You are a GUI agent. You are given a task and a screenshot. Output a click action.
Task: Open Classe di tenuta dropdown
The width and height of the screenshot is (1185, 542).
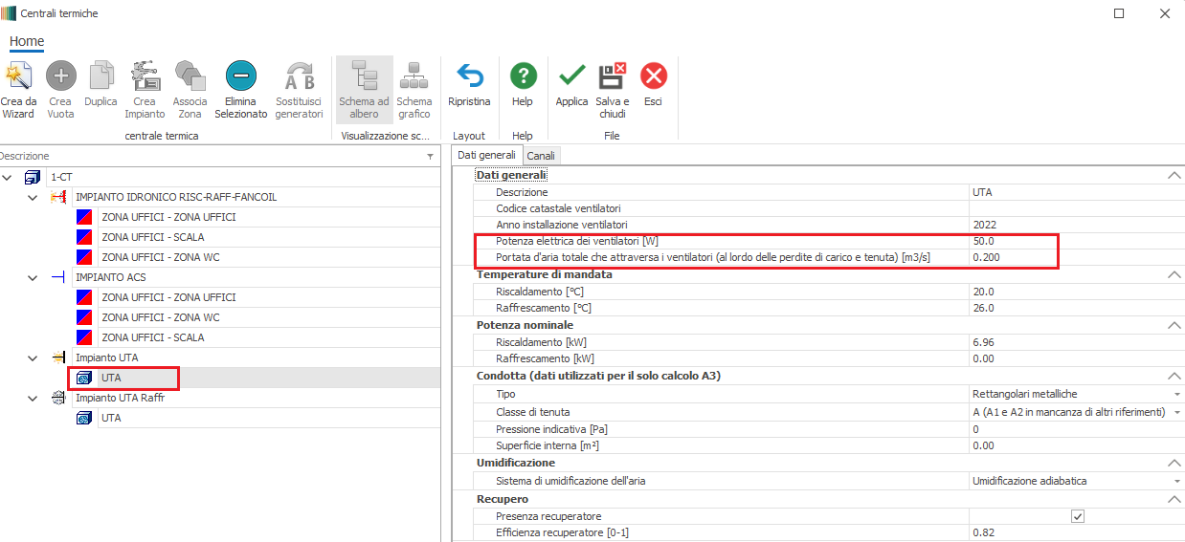[x=1175, y=412]
